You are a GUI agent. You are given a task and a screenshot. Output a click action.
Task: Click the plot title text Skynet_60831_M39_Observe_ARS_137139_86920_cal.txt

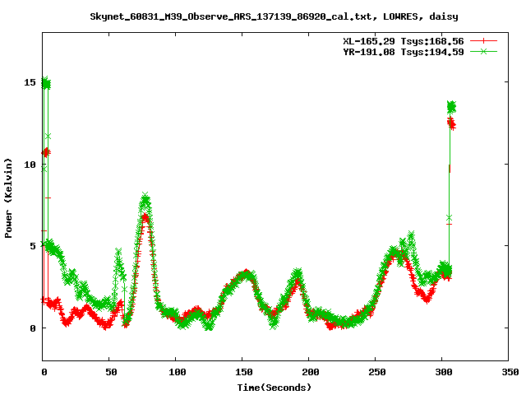click(x=231, y=16)
